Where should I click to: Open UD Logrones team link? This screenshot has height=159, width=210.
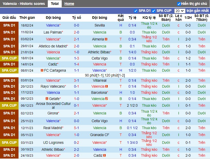click(53, 143)
